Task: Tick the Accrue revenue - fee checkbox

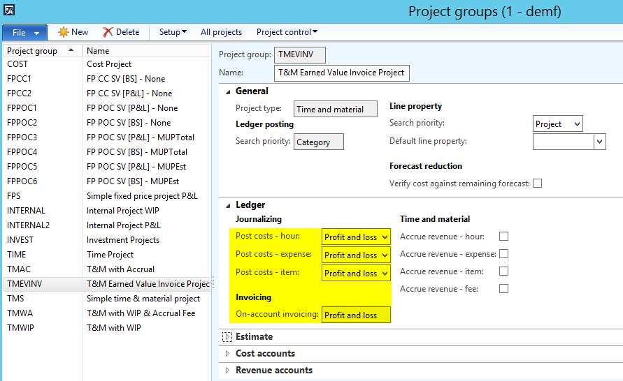Action: pos(503,289)
